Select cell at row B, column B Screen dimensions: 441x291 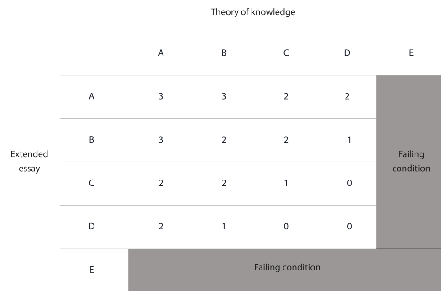point(224,140)
